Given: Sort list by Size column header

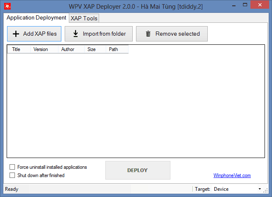Looking at the screenshot, I should (x=95, y=49).
